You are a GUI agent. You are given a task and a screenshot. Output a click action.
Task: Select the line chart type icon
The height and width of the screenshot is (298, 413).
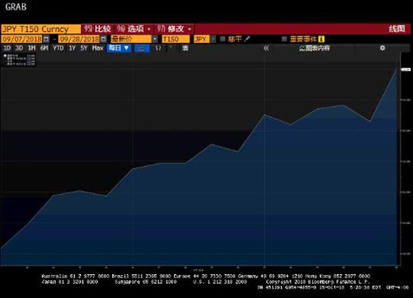[x=142, y=48]
